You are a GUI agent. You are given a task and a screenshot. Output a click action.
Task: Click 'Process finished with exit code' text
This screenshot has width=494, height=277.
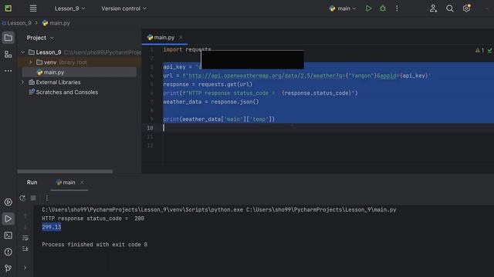click(94, 245)
